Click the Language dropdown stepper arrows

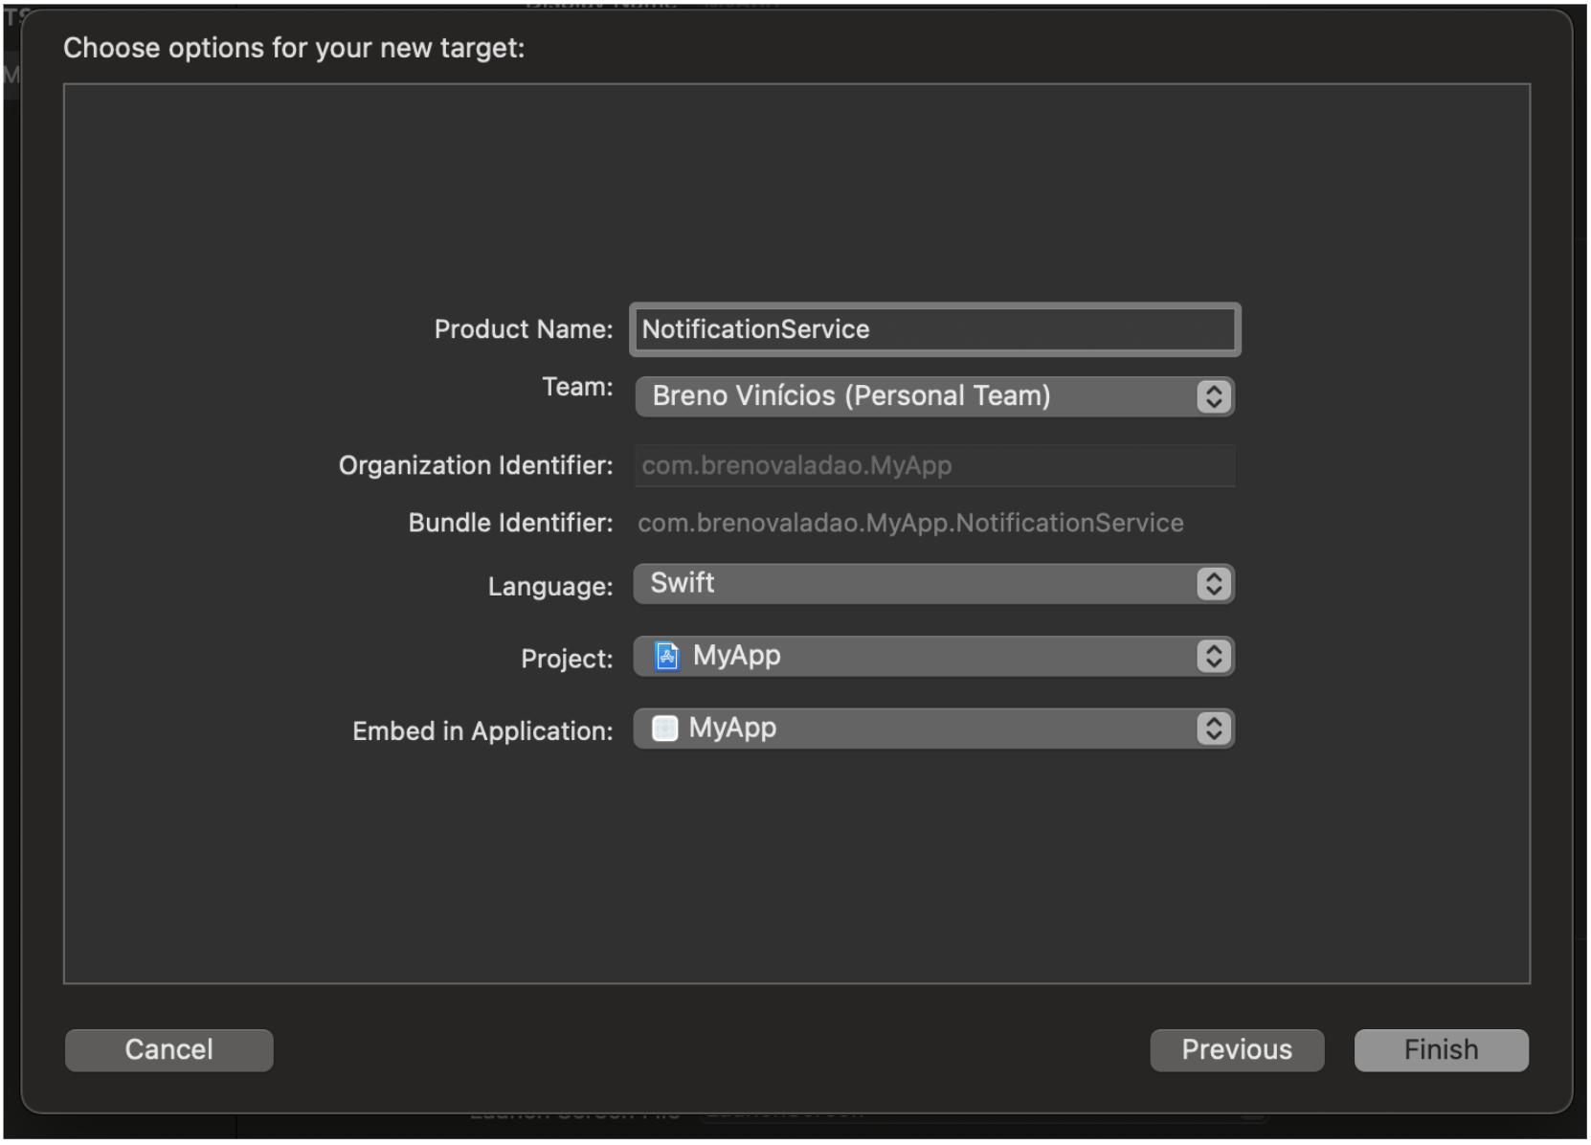pos(1214,584)
